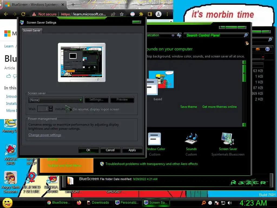The height and width of the screenshot is (208, 277).
Task: Switch to BlueScree... Chrome taskbar item
Action: tap(59, 203)
